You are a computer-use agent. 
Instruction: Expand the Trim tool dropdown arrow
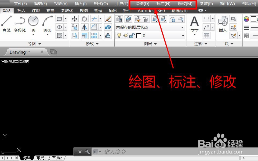100,19
